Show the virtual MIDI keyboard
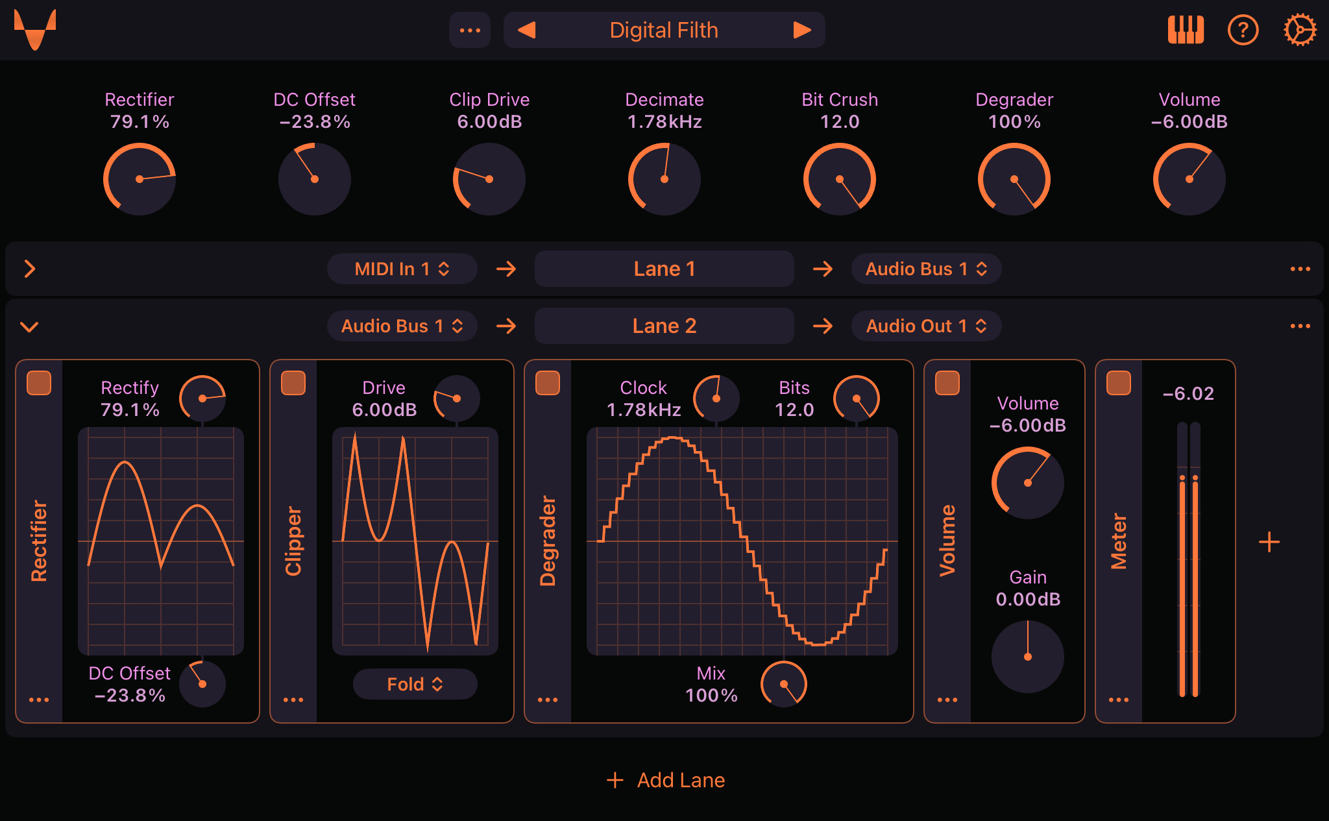1329x821 pixels. [1187, 29]
